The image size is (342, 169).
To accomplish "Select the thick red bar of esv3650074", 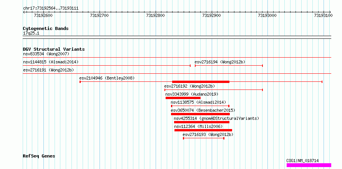I will (200, 114).
